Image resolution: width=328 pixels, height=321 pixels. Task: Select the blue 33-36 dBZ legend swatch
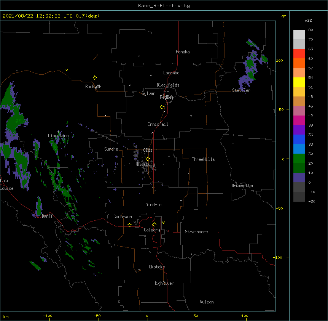click(299, 140)
